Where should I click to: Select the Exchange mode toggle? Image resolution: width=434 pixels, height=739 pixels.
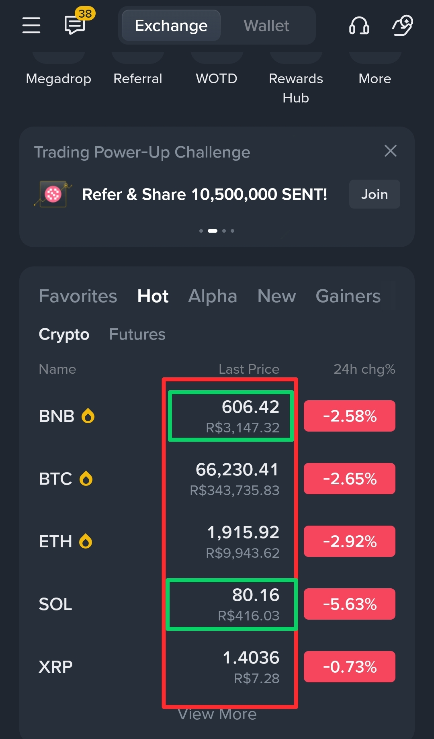point(171,26)
